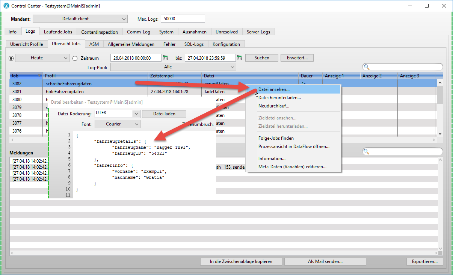
Task: Expand the Font dropdown showing Courier
Action: point(136,124)
